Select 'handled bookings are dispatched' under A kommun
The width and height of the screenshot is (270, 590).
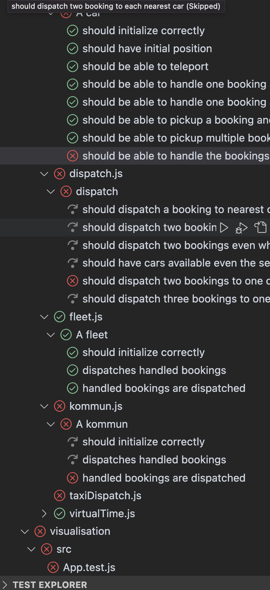pos(164,478)
